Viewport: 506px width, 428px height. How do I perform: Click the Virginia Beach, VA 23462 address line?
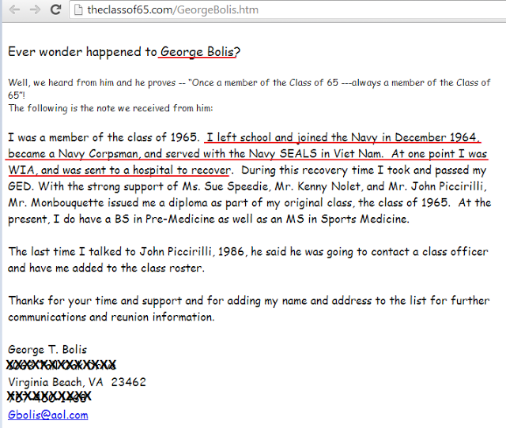point(77,381)
